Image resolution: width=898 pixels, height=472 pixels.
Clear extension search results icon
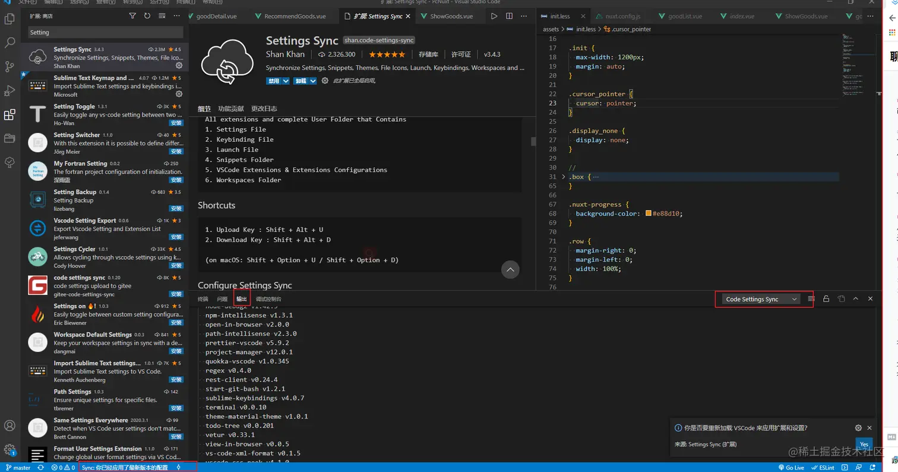[x=162, y=16]
